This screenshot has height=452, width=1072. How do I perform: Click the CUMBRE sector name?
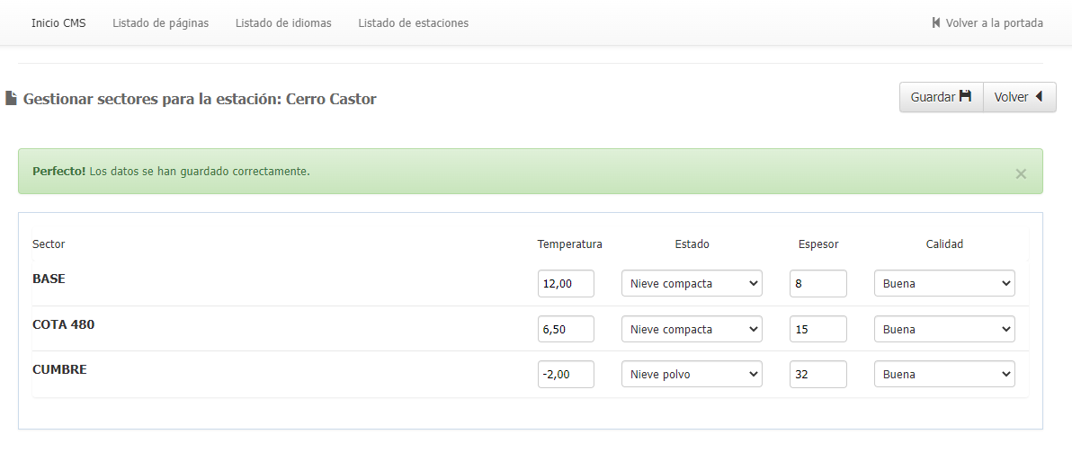[59, 369]
